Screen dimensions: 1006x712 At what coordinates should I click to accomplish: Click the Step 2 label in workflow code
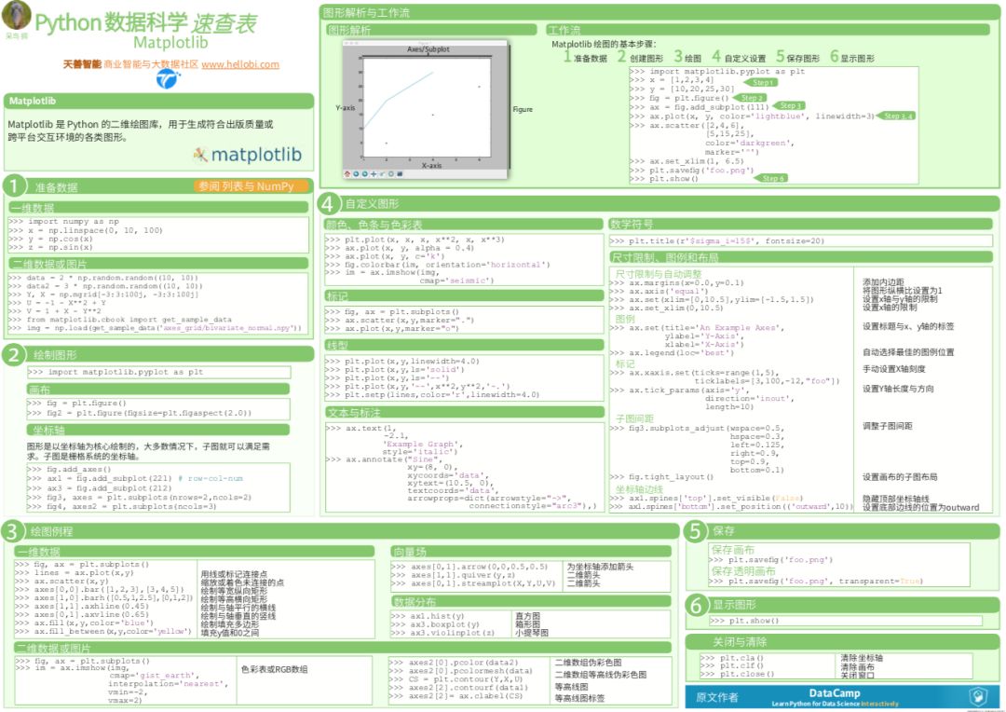(x=751, y=98)
